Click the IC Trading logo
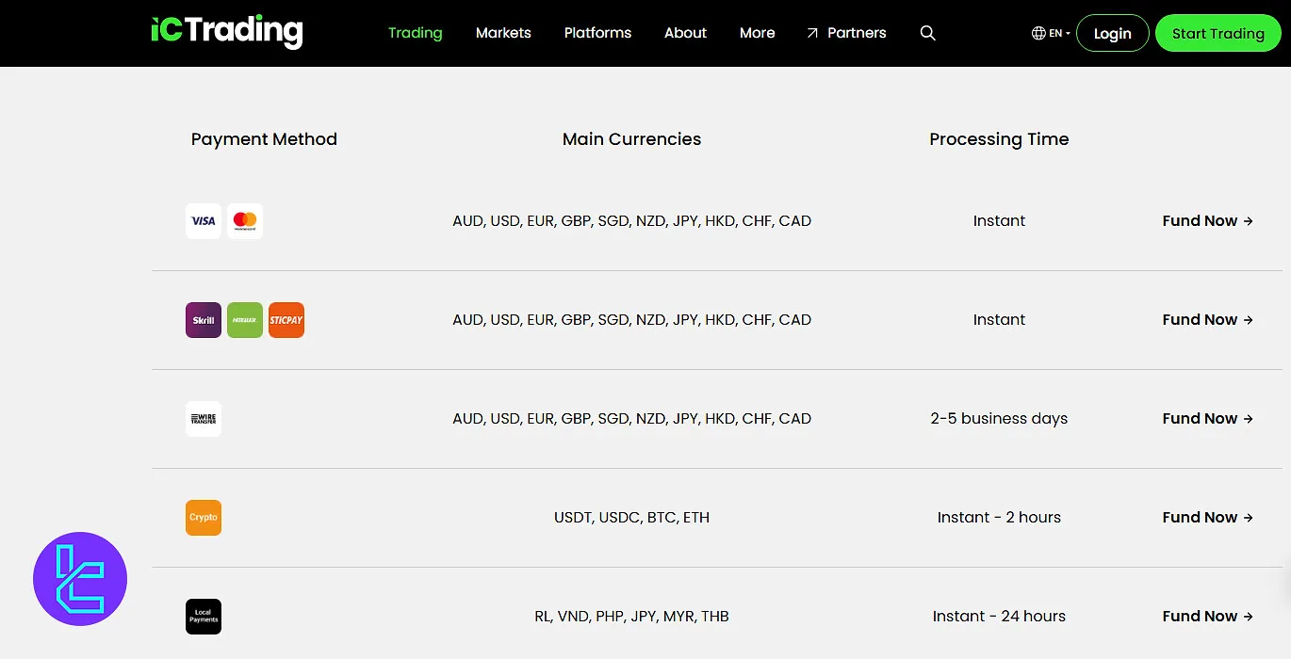The height and width of the screenshot is (659, 1291). [226, 31]
